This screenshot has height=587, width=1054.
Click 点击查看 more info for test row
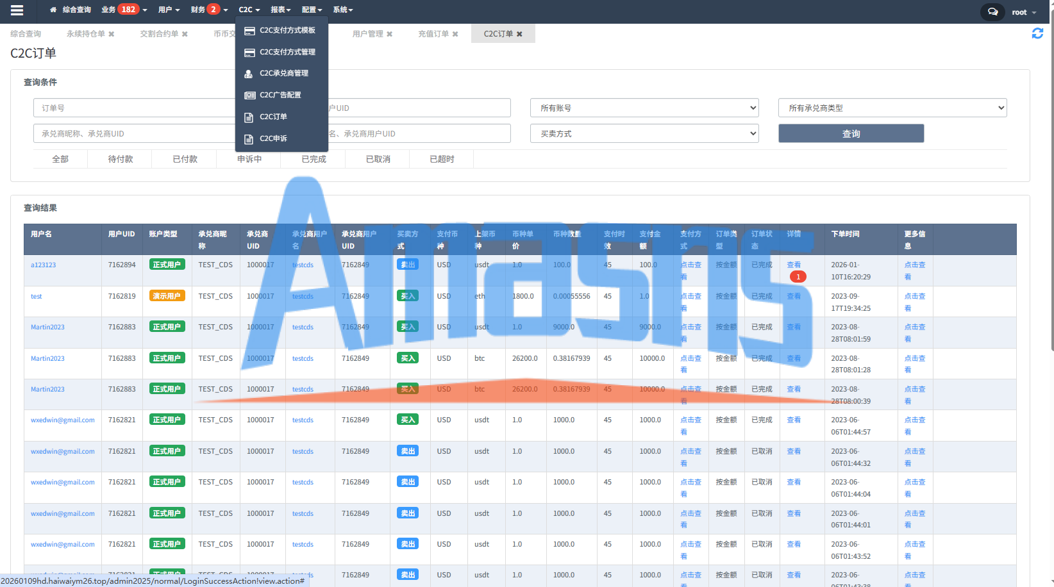click(x=915, y=302)
